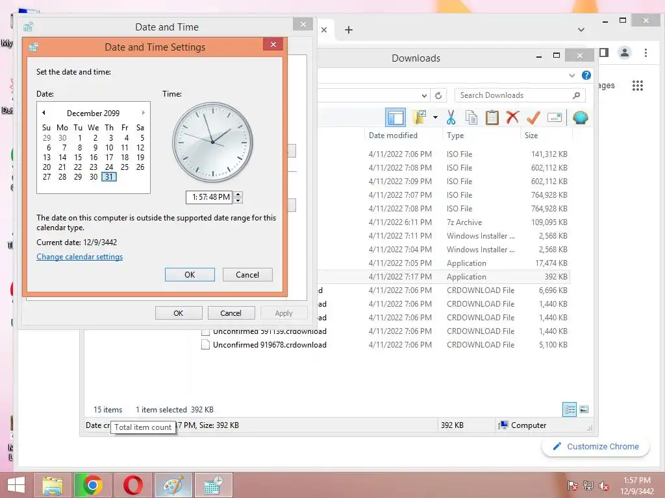The image size is (665, 498).
Task: Click OK in Date and Time Settings
Action: [x=190, y=274]
